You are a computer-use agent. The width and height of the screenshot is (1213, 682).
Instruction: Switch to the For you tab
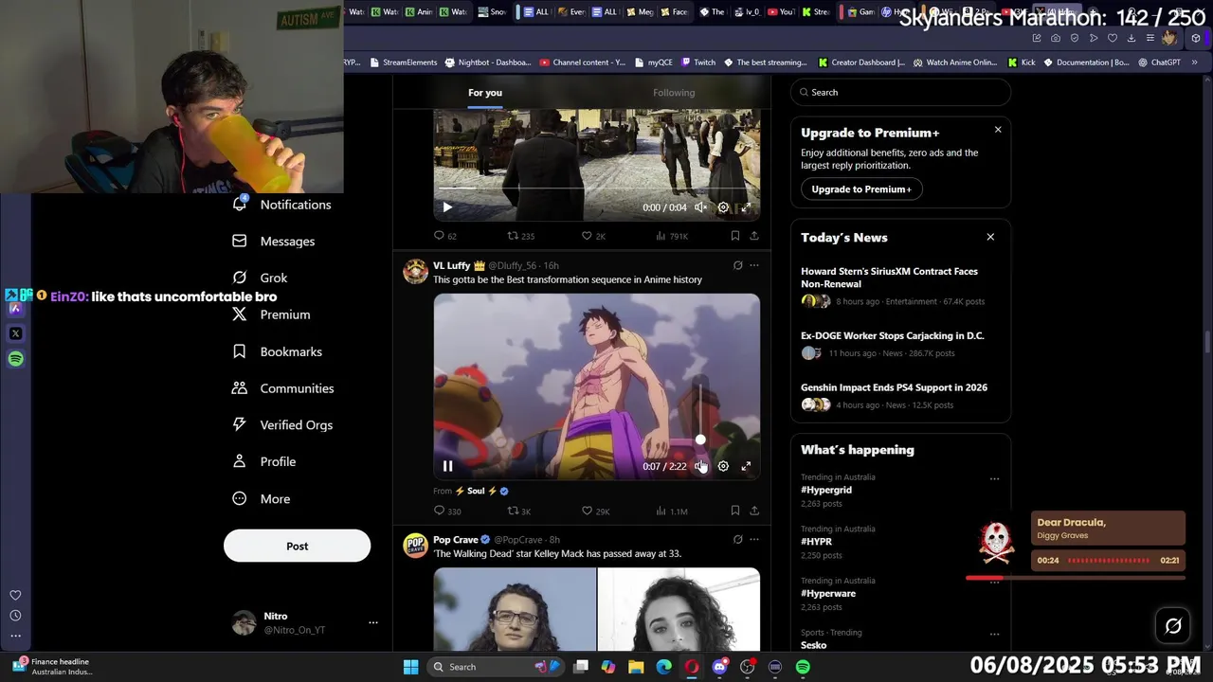485,93
